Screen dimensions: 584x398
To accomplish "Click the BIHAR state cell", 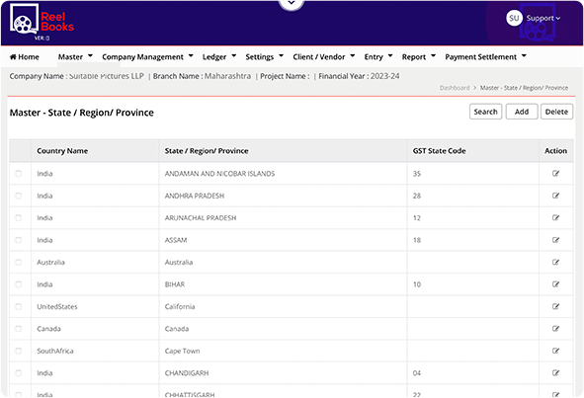I will pyautogui.click(x=175, y=284).
